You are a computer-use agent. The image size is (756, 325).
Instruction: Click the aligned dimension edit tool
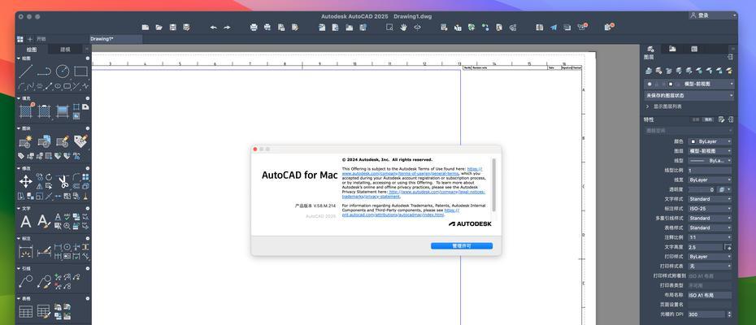(44, 251)
